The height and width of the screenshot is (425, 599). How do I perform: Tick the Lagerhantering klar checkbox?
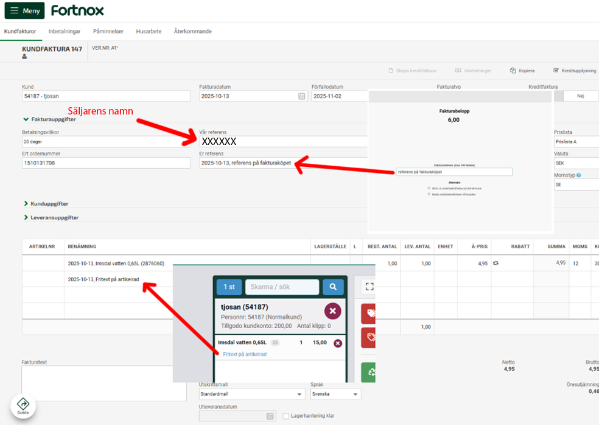[x=286, y=416]
